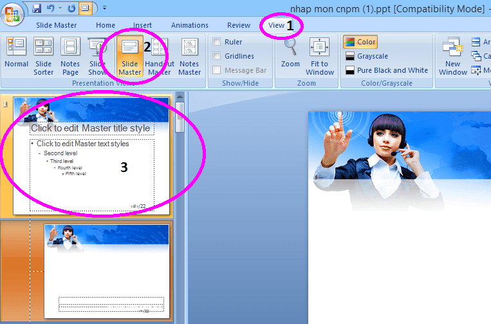491x324 pixels.
Task: Click the Move Split icon
Action: click(476, 70)
